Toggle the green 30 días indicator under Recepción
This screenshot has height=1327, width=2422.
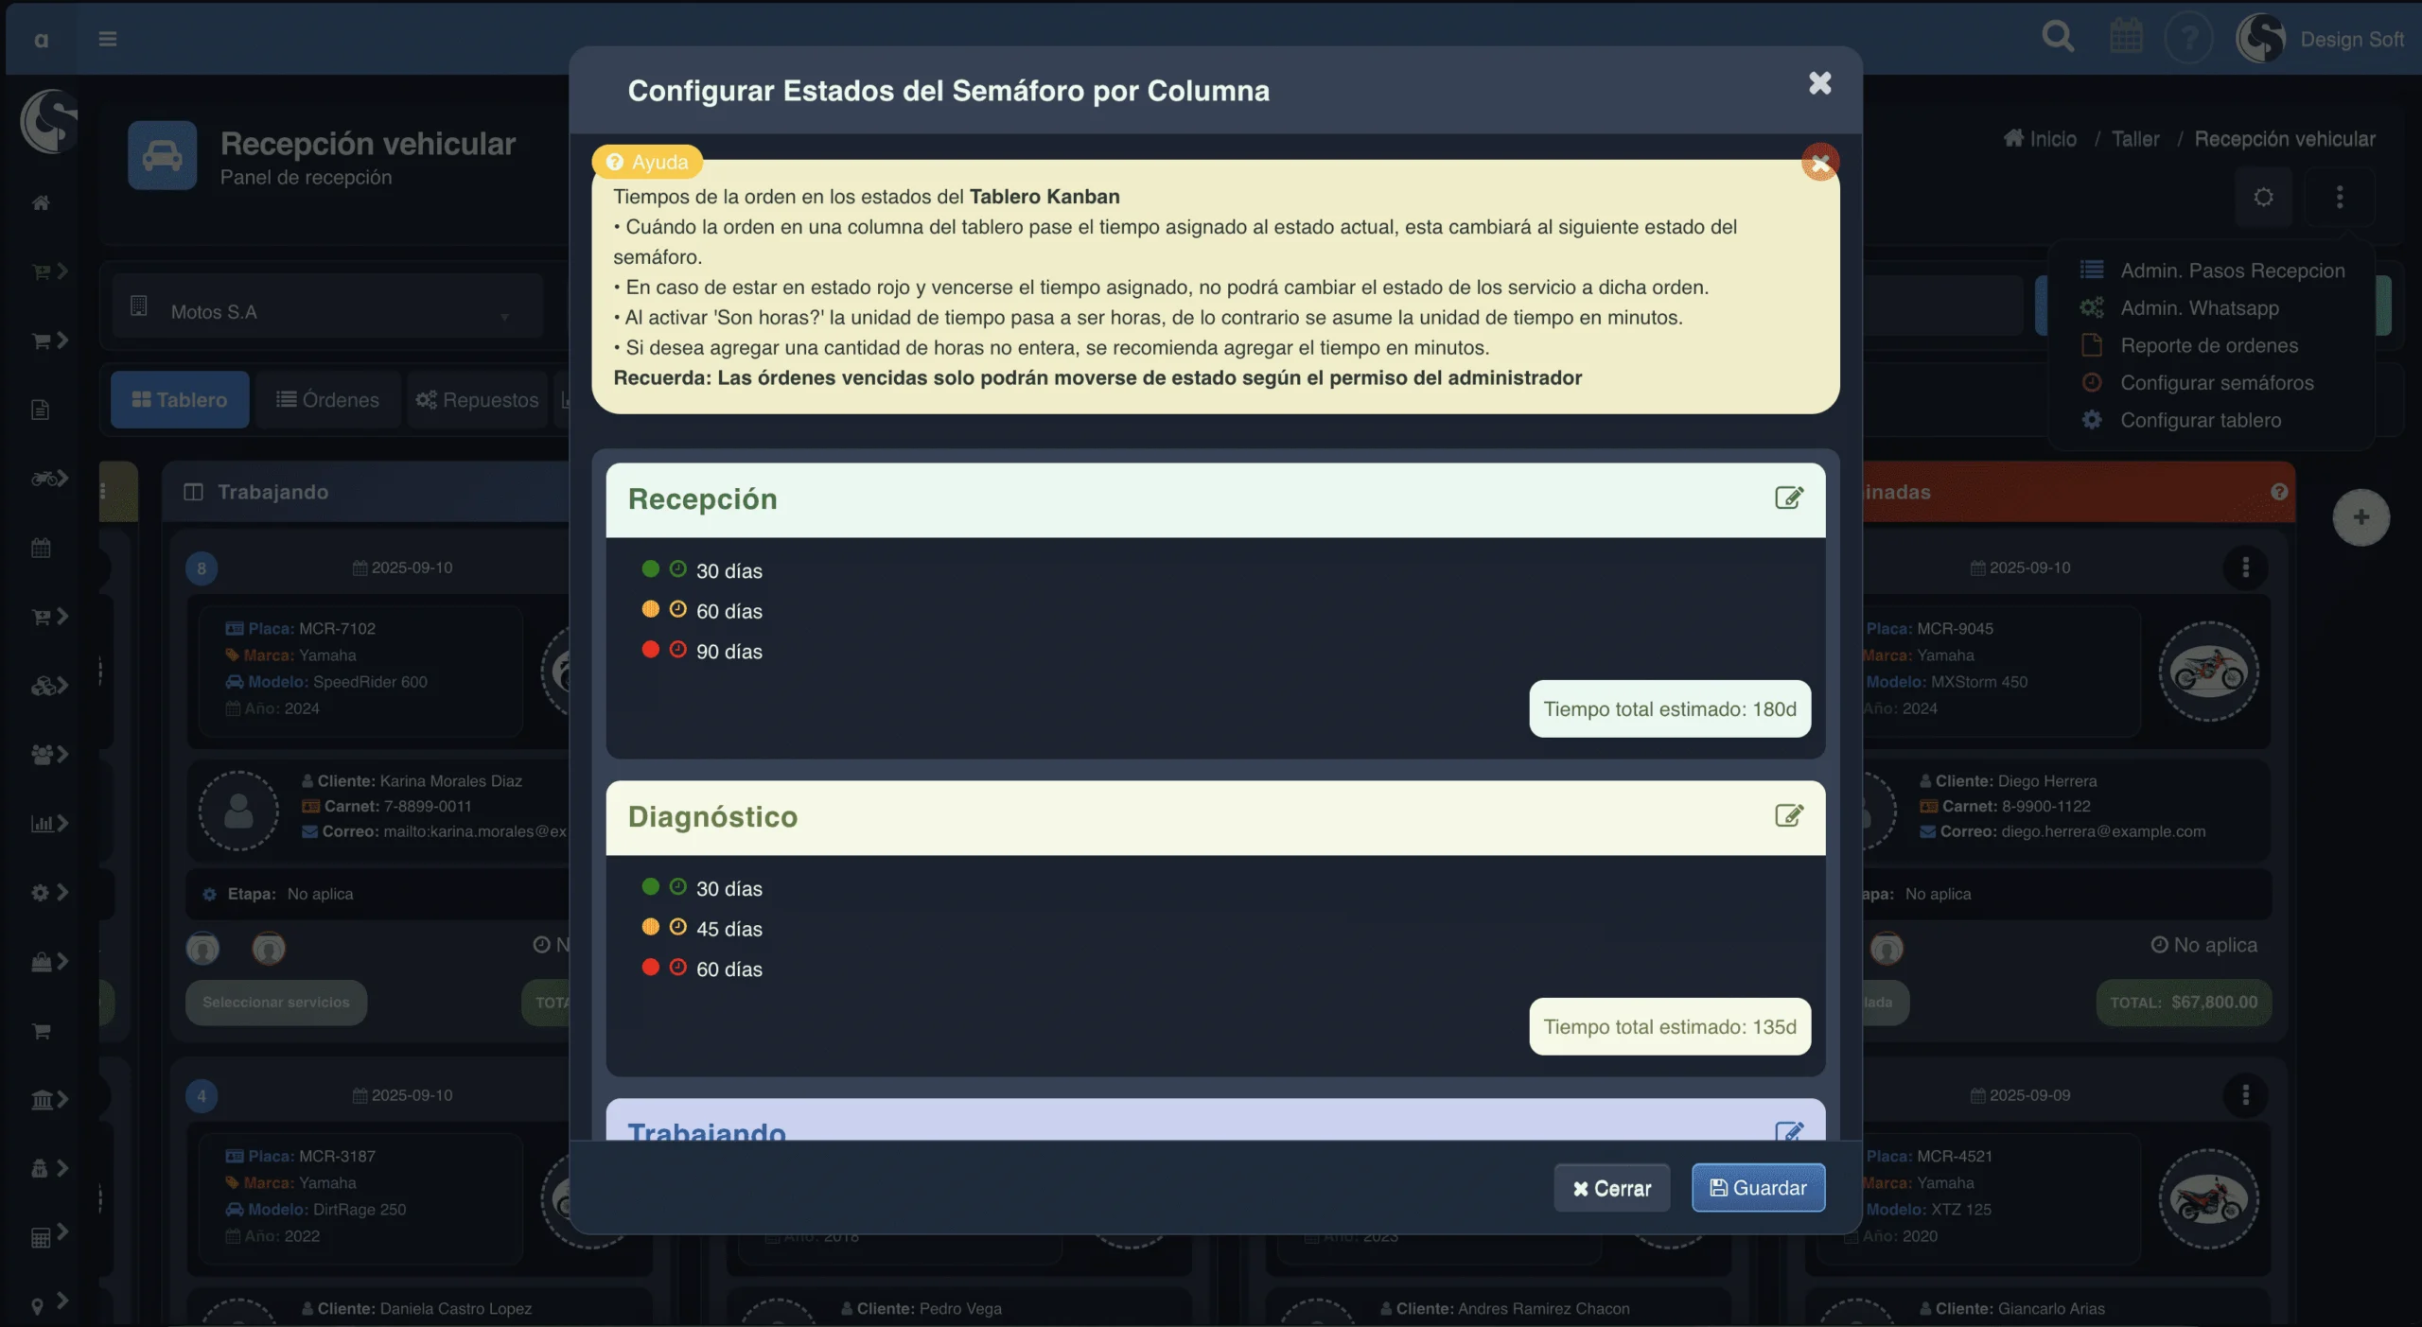pyautogui.click(x=651, y=568)
